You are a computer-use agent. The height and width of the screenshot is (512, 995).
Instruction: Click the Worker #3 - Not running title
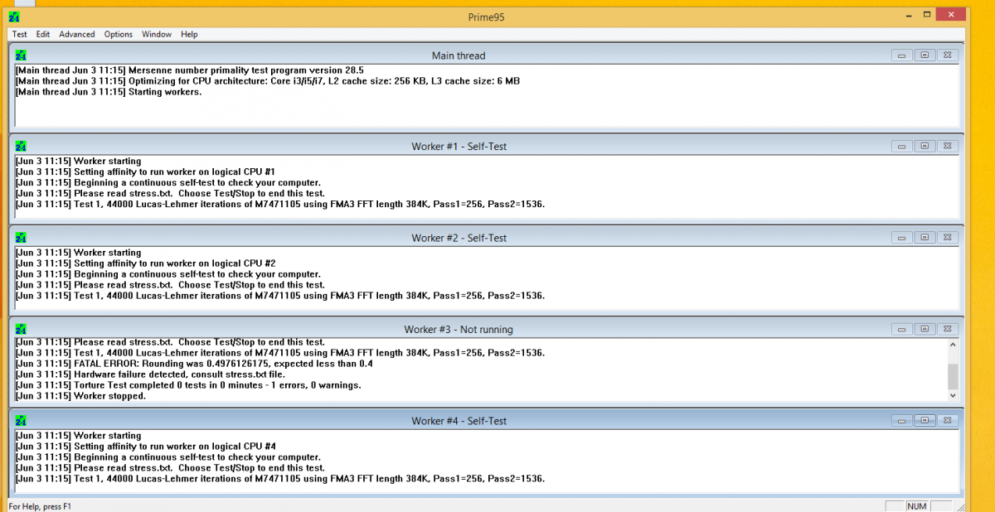tap(459, 329)
